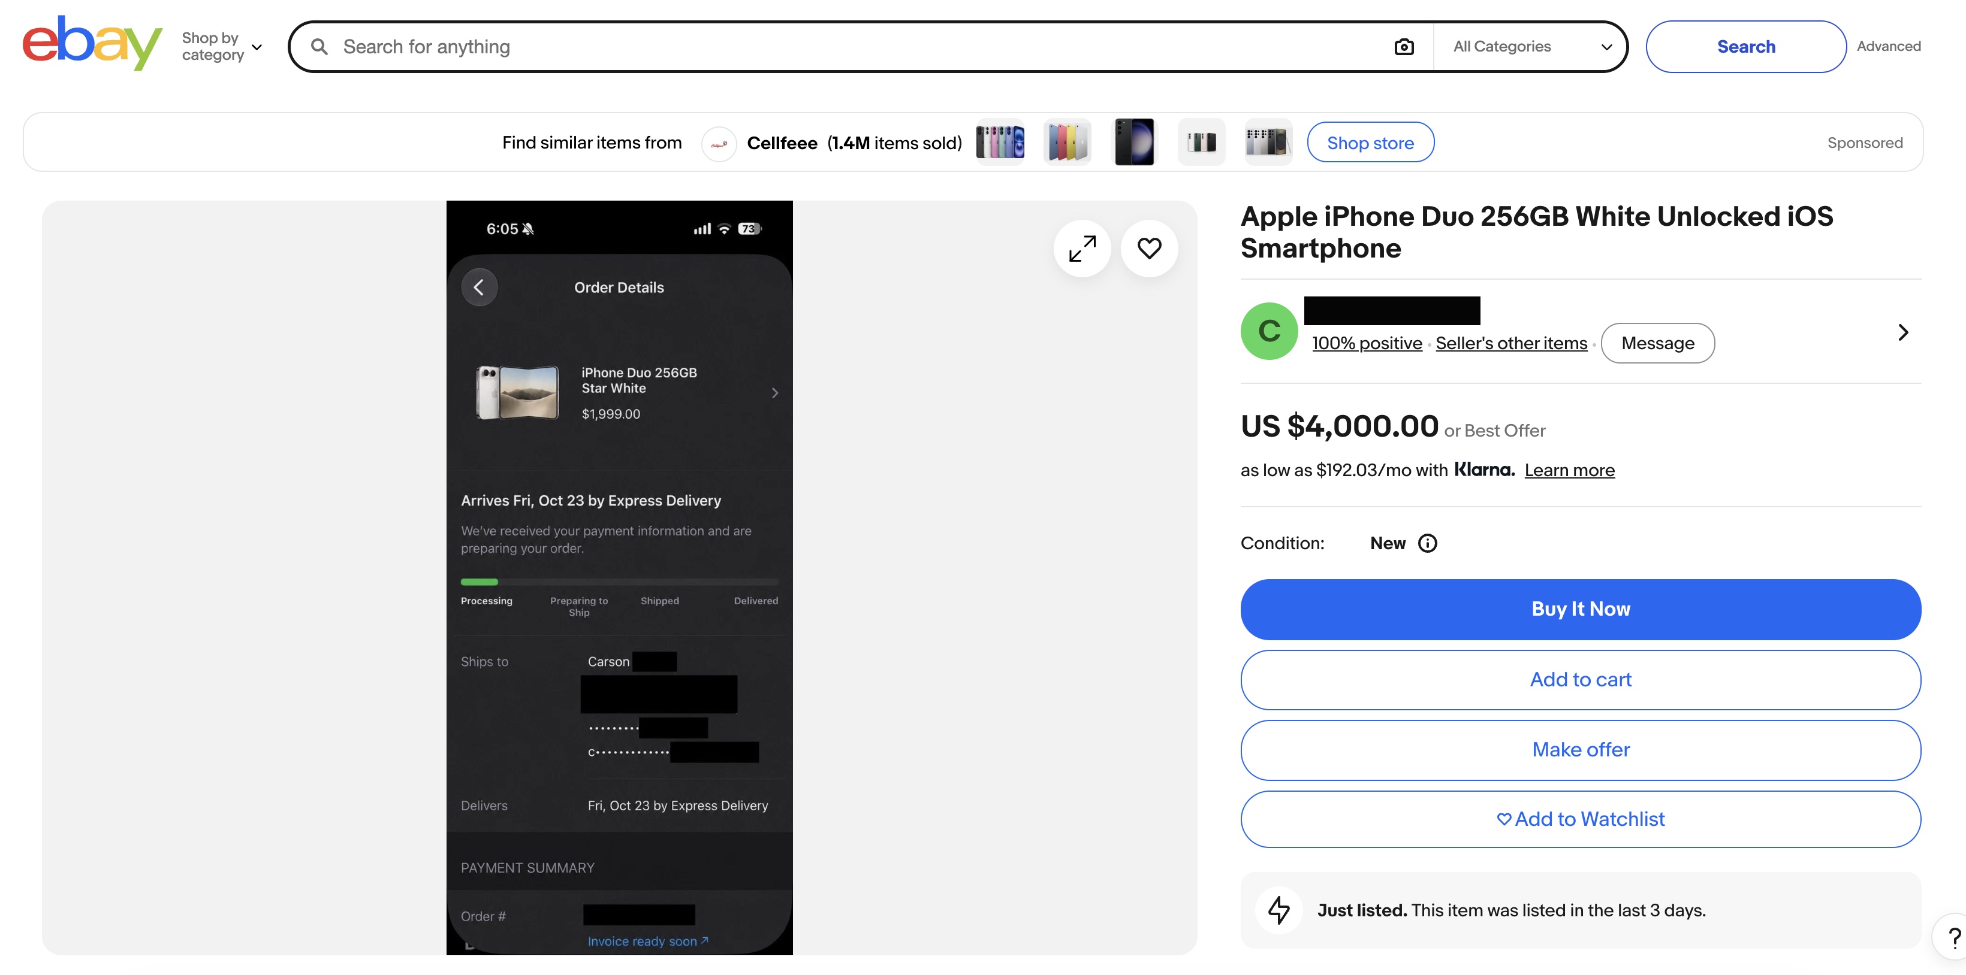1966x975 pixels.
Task: Click the seller's green C avatar
Action: (1269, 332)
